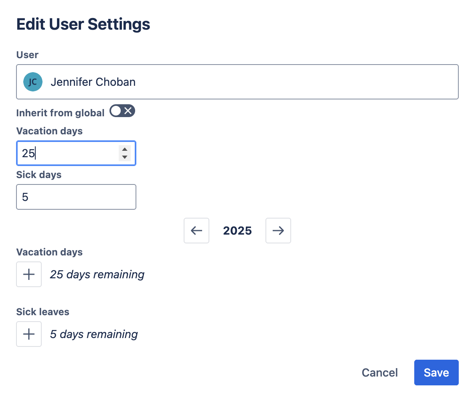
Task: Click the 2025 year label
Action: (x=237, y=231)
